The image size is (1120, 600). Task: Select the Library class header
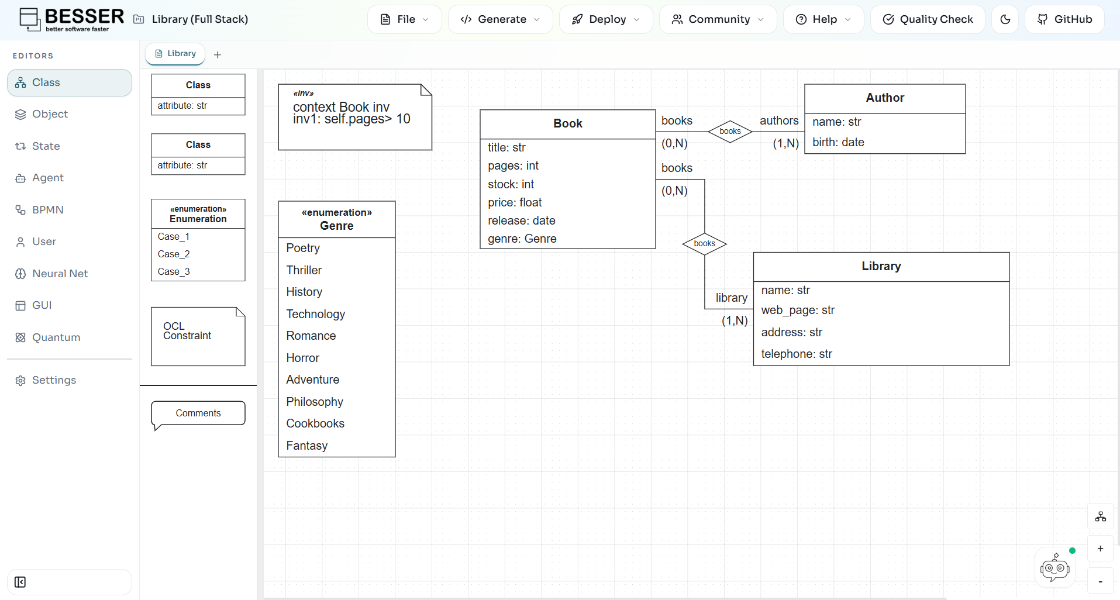[881, 267]
